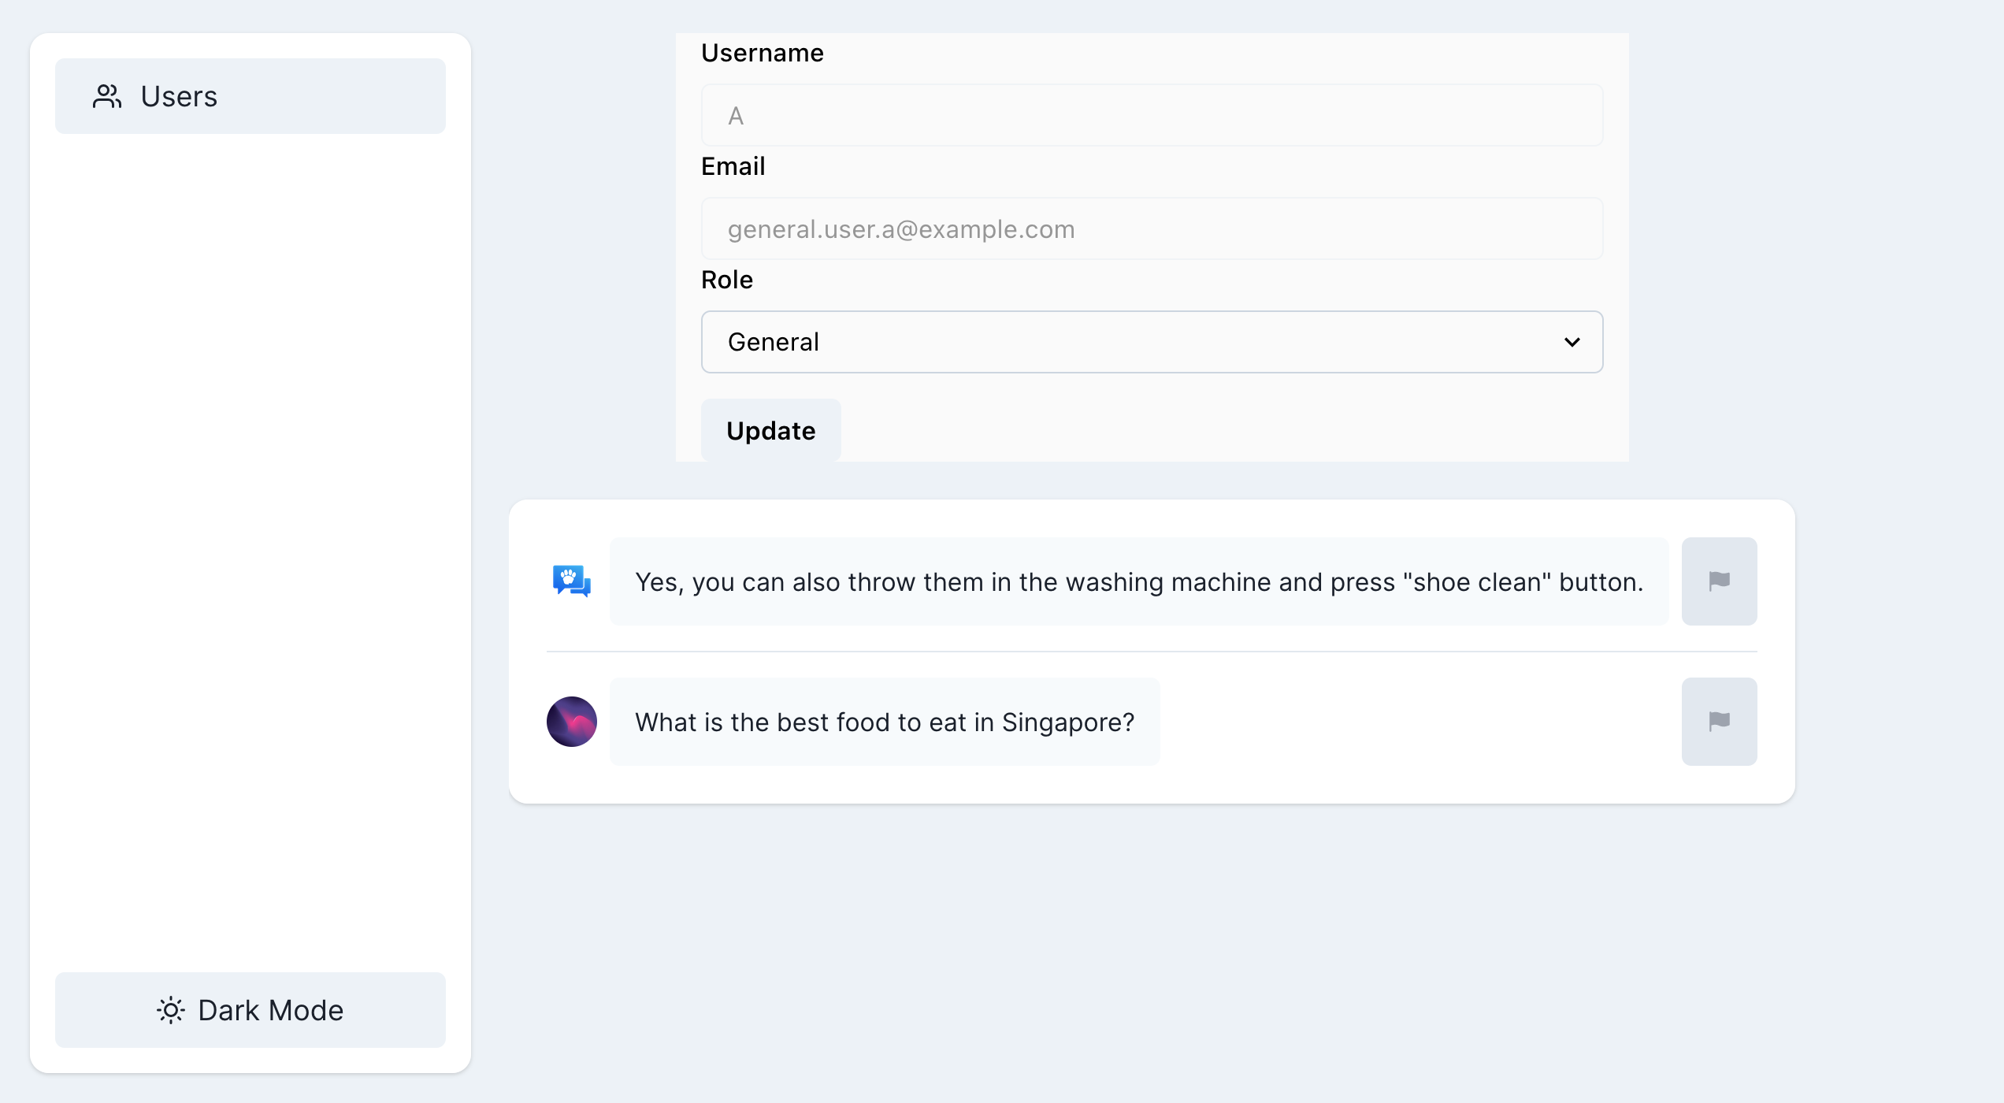This screenshot has height=1103, width=2004.
Task: Flag the washing machine response message
Action: [1719, 581]
